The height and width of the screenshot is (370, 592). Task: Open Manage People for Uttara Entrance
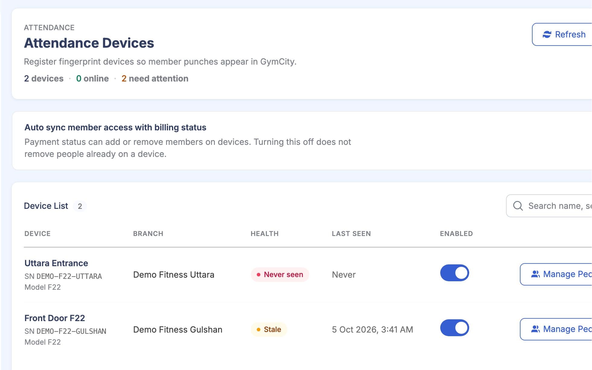click(x=556, y=274)
